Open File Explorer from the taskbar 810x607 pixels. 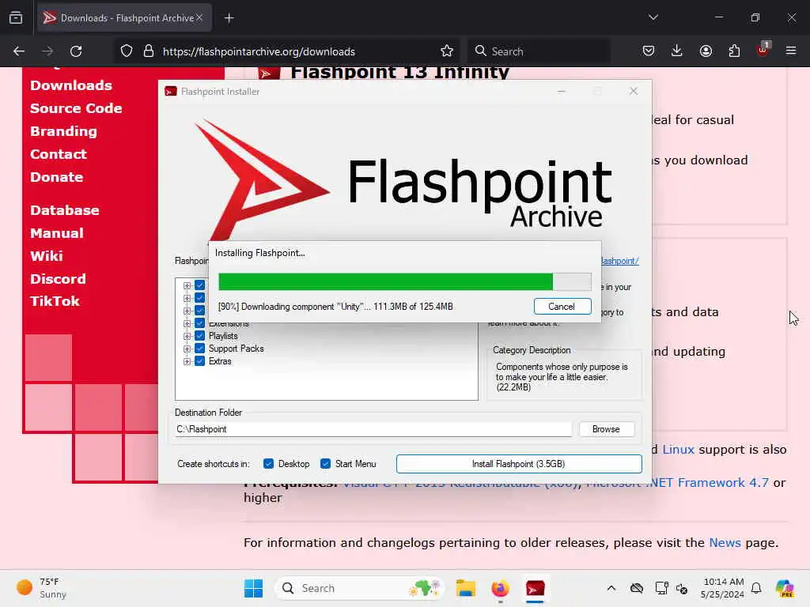pos(465,588)
